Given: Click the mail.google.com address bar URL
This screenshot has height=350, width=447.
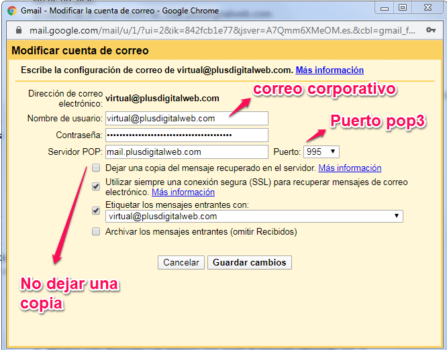Looking at the screenshot, I should coord(222,30).
